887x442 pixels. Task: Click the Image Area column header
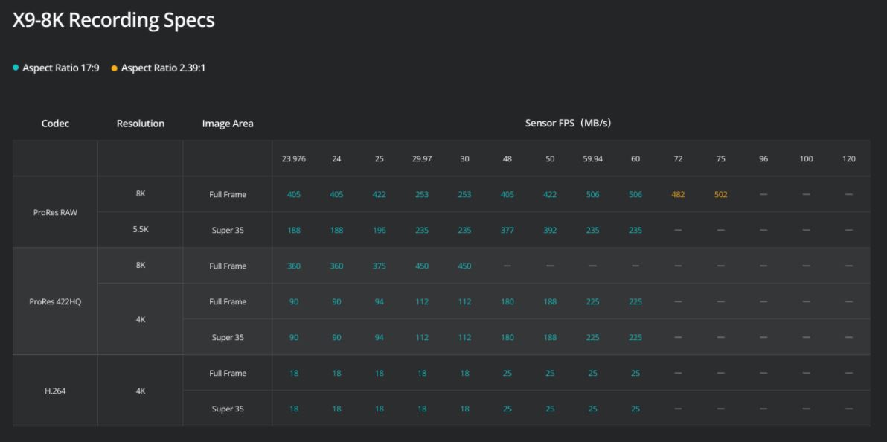[228, 124]
